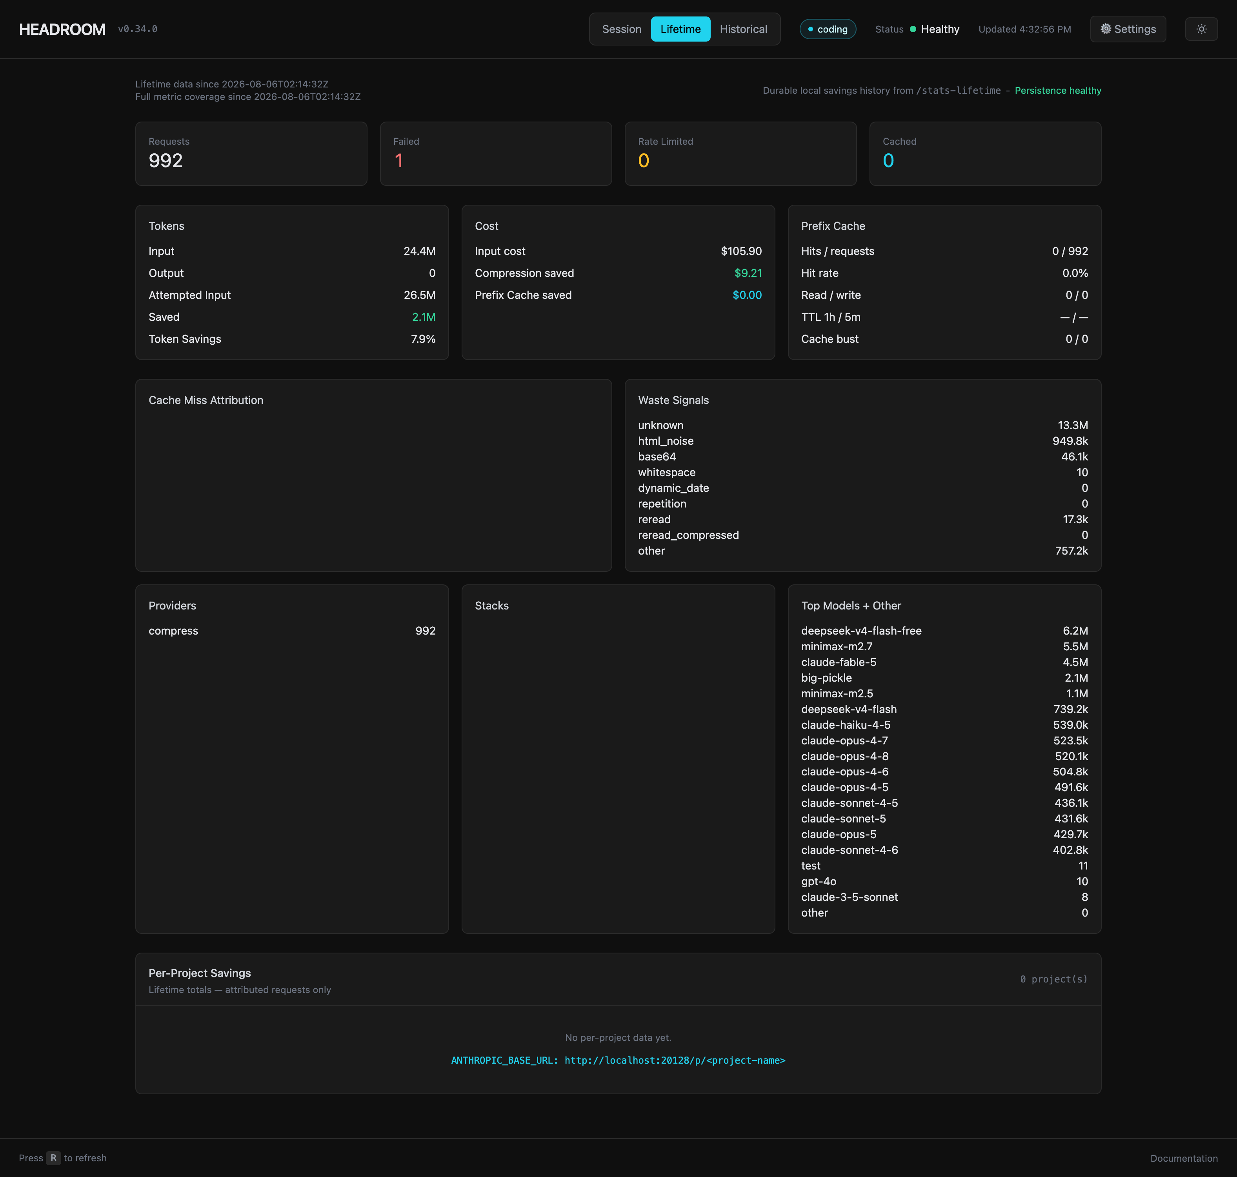Click the minimax-m2.7 model row
The width and height of the screenshot is (1237, 1177).
pos(944,646)
